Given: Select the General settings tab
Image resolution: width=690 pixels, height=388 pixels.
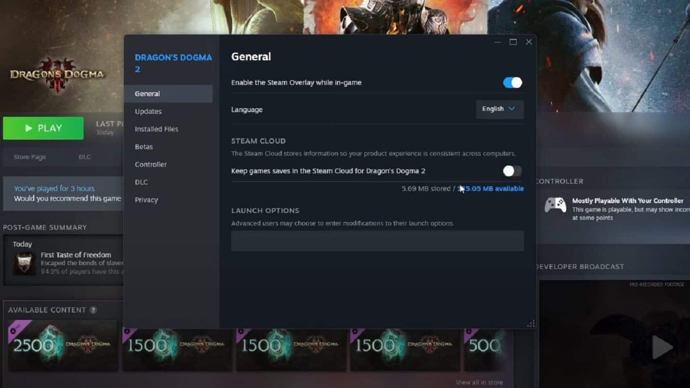Looking at the screenshot, I should point(168,94).
